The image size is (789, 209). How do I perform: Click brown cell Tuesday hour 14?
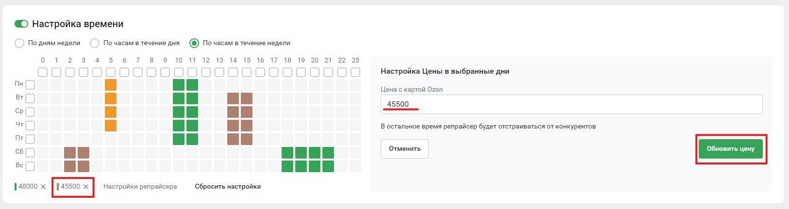coord(233,98)
